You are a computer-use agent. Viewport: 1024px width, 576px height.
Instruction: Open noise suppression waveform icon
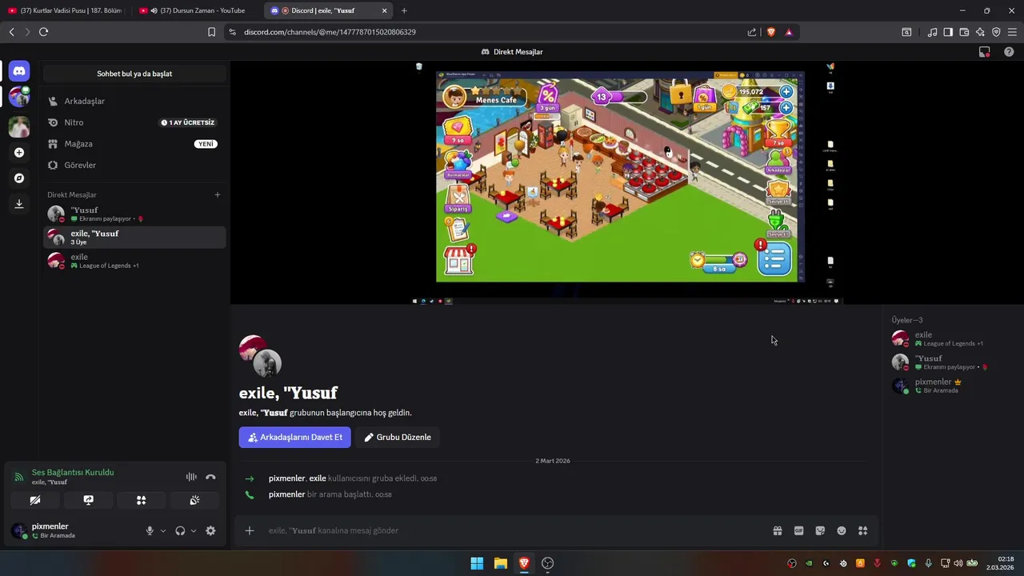[x=191, y=477]
